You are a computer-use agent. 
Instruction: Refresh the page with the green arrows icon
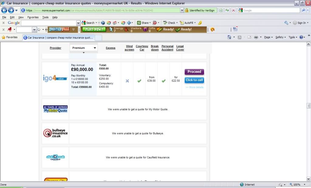pos(227,10)
